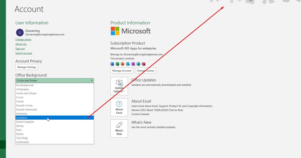Click the green user avatar circle
301x158 pixels.
(x=20, y=33)
